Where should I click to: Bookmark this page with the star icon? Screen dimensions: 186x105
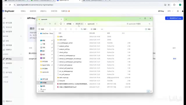click(169, 5)
